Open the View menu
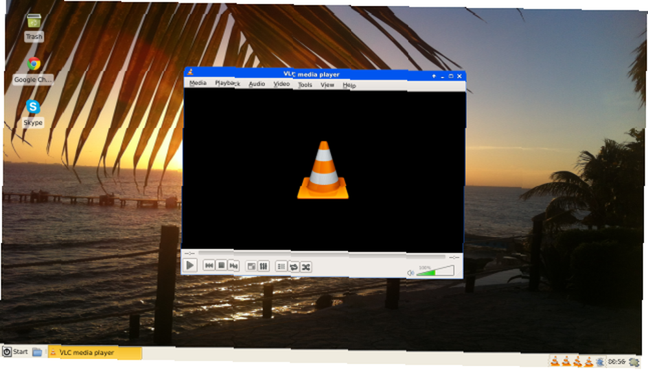648x370 pixels. coord(327,85)
